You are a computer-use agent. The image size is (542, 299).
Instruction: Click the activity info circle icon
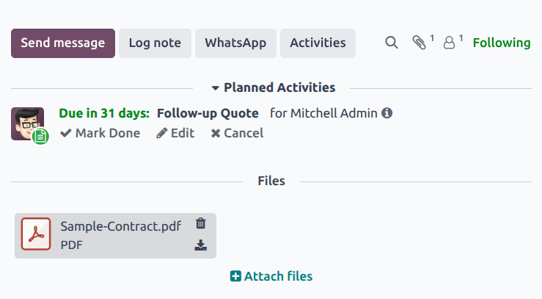pos(387,113)
